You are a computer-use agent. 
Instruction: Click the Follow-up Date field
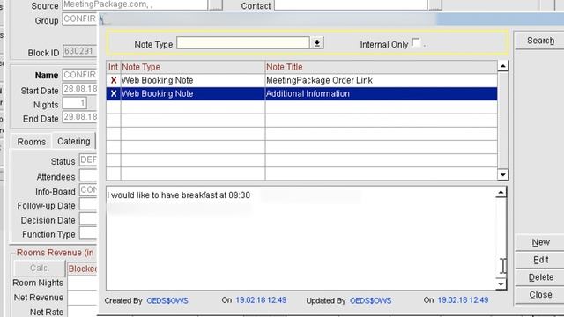88,204
